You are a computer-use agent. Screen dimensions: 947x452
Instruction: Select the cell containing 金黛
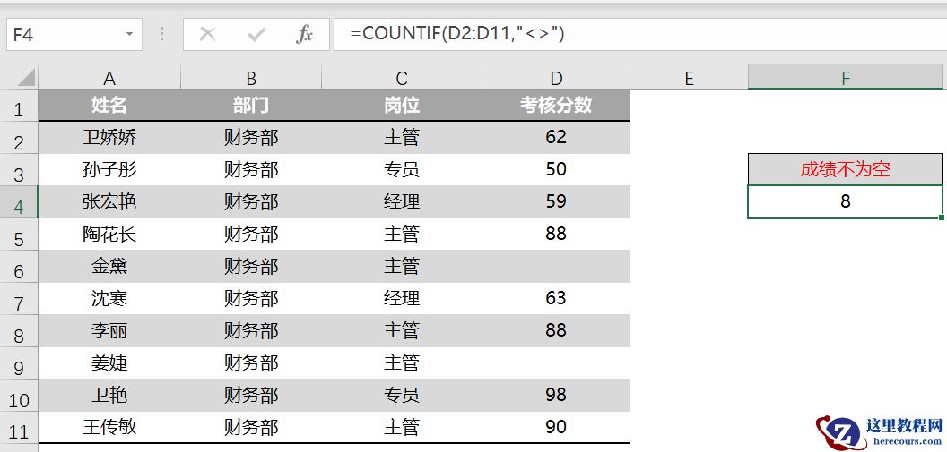pos(109,266)
